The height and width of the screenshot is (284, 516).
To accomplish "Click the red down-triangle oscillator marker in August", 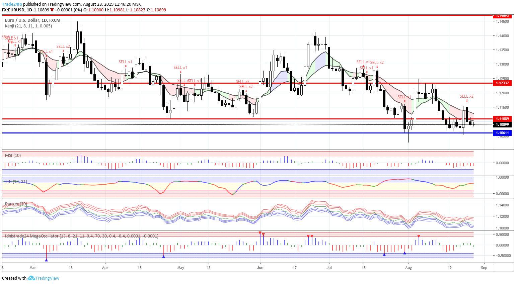I will (x=419, y=236).
